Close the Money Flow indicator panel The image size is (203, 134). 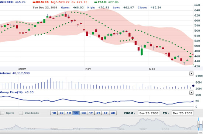[191, 92]
